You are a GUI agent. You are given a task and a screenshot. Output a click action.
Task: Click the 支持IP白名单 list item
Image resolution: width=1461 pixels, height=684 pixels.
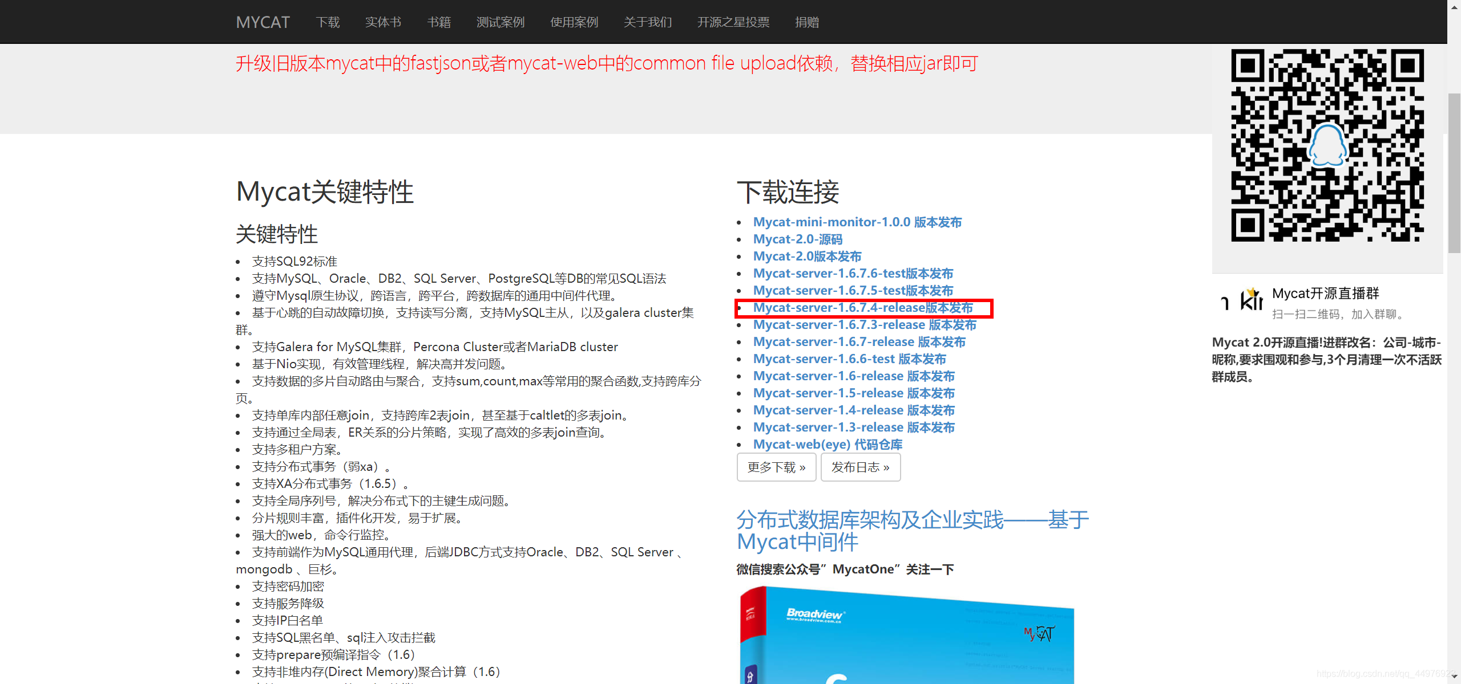(x=287, y=621)
